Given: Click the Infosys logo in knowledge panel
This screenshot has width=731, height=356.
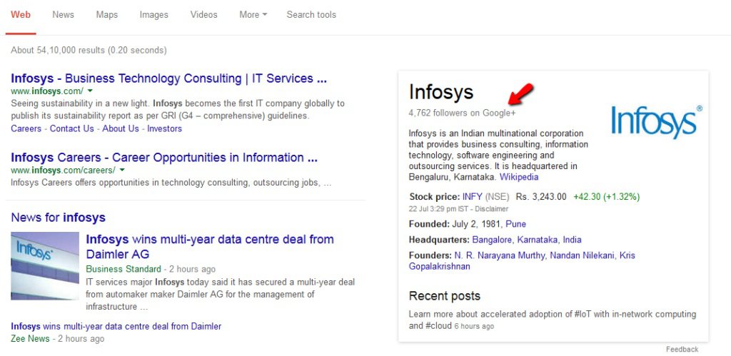Looking at the screenshot, I should pyautogui.click(x=657, y=122).
